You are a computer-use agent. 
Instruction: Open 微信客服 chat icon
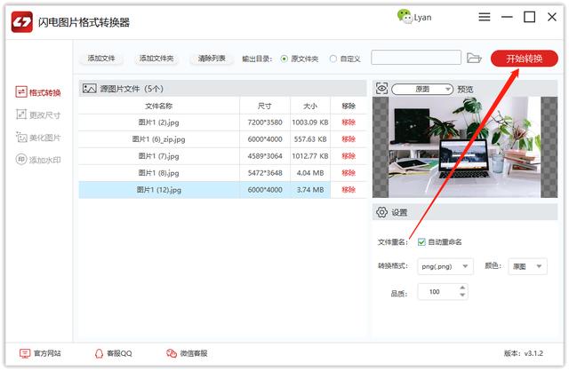coord(172,353)
